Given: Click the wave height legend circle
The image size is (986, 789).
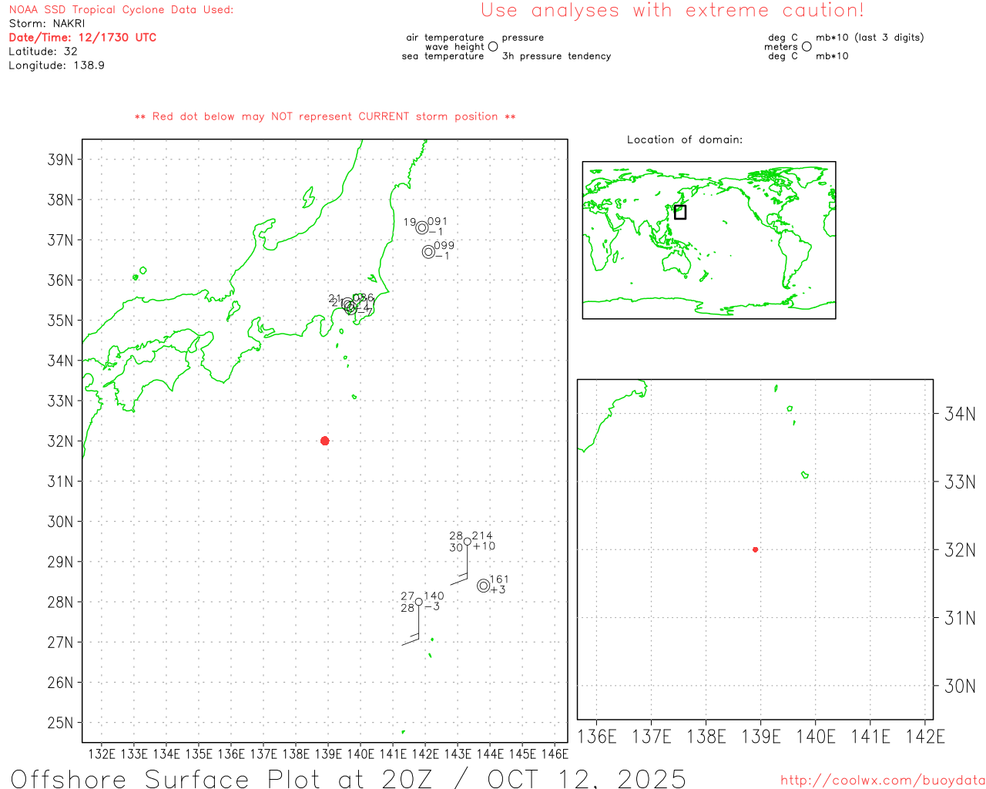Looking at the screenshot, I should (x=493, y=47).
